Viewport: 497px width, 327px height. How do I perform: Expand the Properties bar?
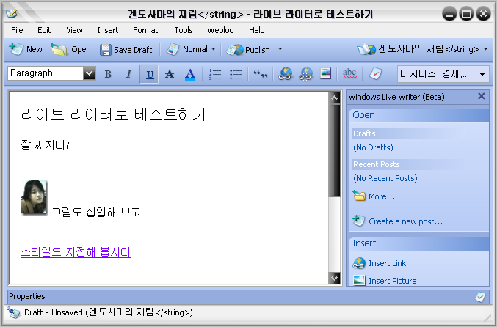248,297
